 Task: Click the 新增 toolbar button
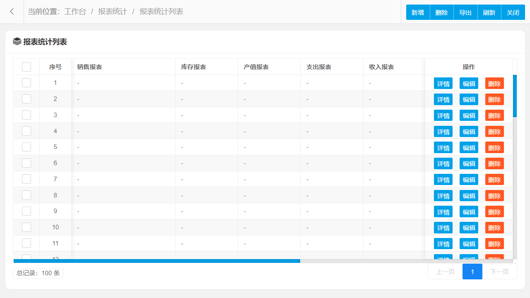pos(418,12)
